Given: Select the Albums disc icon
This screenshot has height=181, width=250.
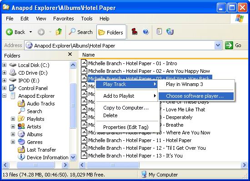Looking at the screenshot, I should [21, 134].
